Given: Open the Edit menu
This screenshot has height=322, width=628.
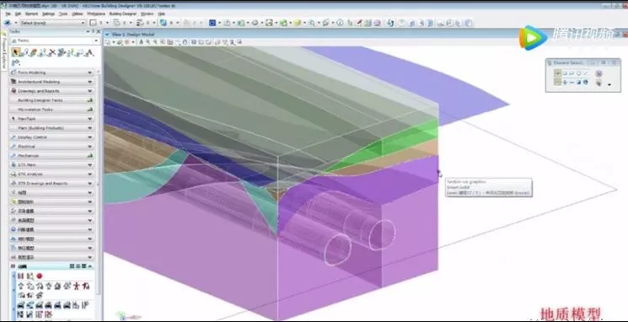Looking at the screenshot, I should [18, 13].
